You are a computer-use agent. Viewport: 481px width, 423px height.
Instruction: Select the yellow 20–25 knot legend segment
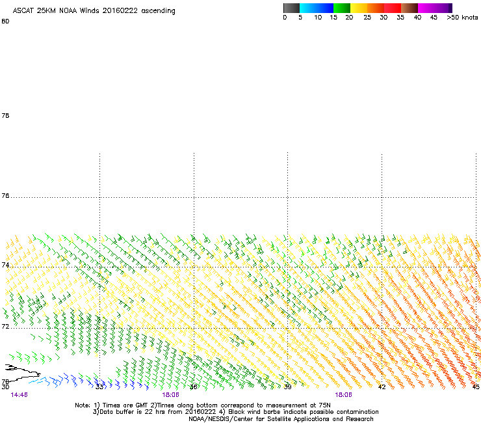tap(359, 8)
